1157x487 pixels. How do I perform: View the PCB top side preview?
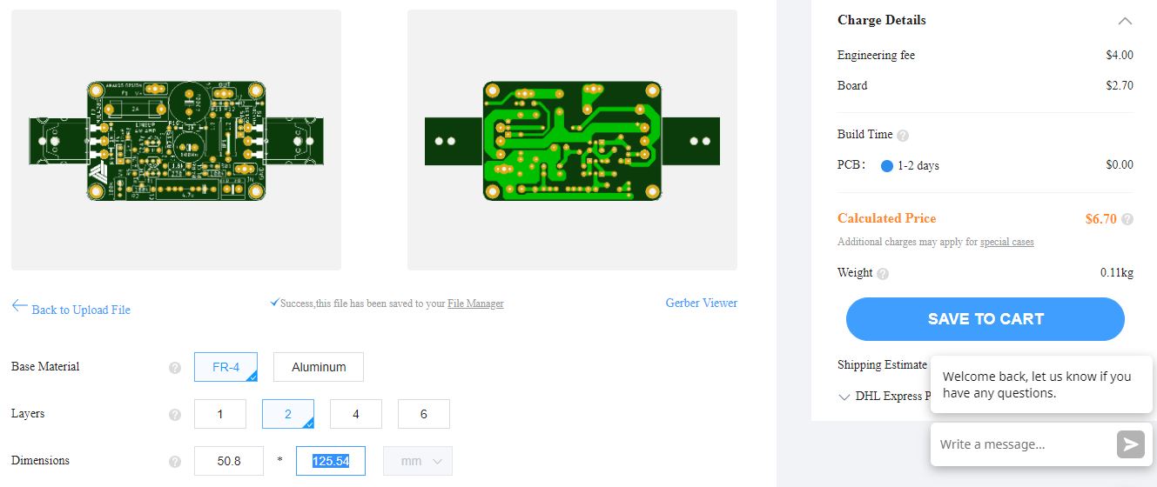click(x=176, y=140)
